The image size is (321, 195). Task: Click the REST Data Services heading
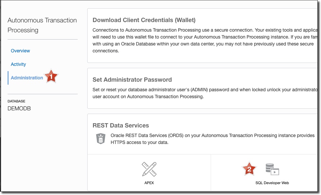[x=121, y=125]
